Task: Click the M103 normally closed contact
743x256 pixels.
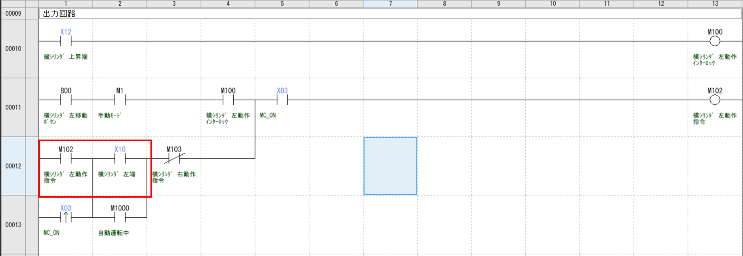Action: 174,158
